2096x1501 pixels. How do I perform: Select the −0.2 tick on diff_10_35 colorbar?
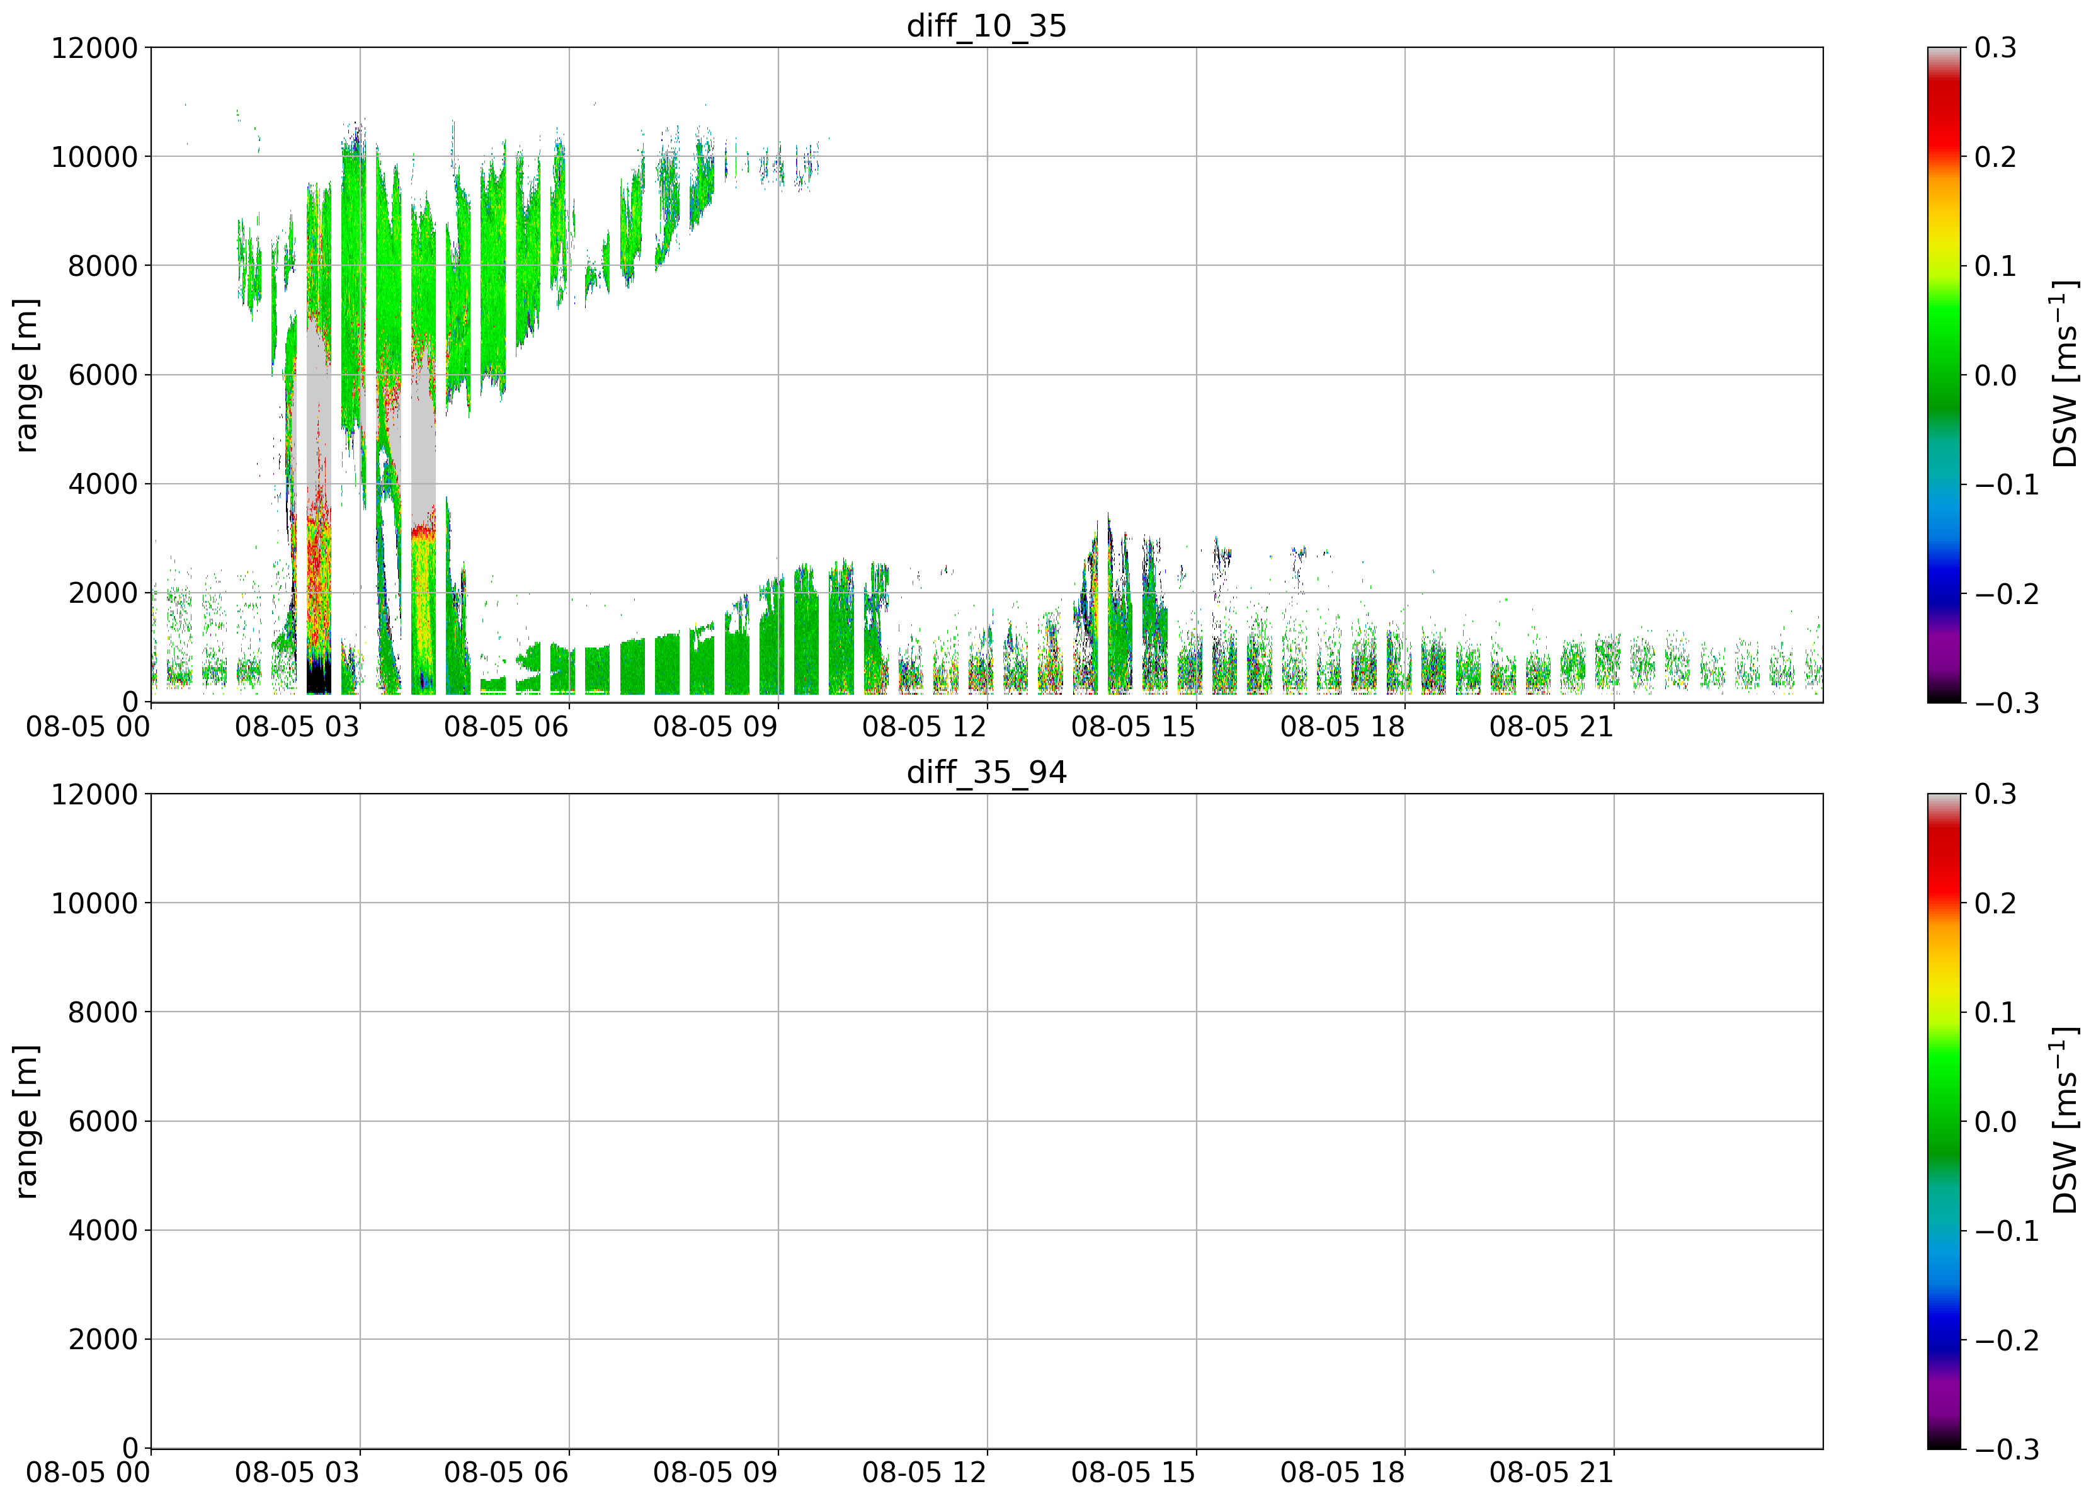(2007, 593)
